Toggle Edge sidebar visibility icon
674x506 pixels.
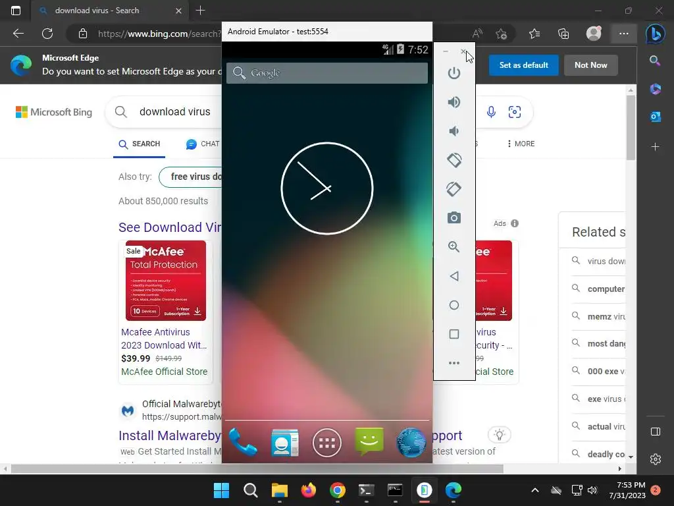click(656, 432)
